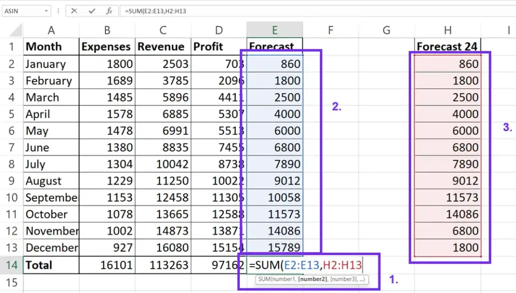Select value 4000 in Forecast 24 column
The image size is (516, 293).
(x=447, y=114)
